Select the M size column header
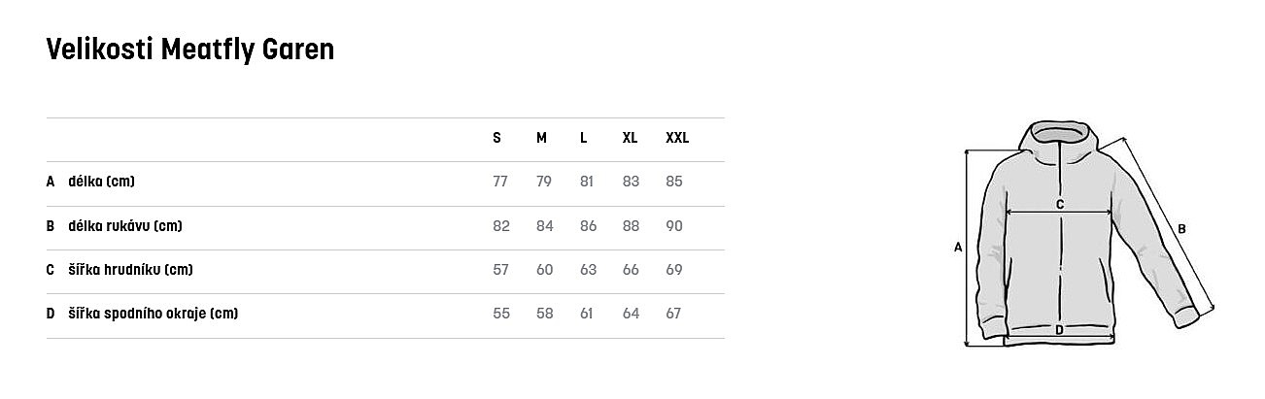 (541, 138)
